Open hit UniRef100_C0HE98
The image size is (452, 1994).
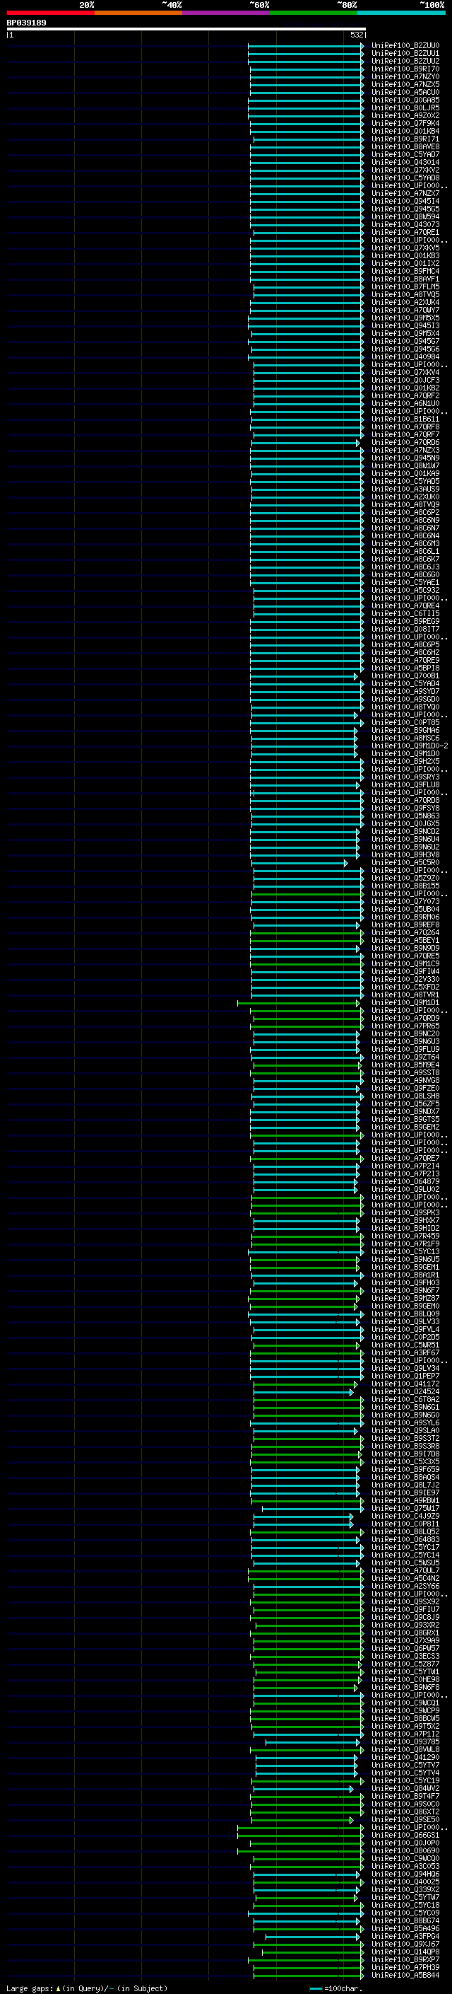pos(405,1680)
